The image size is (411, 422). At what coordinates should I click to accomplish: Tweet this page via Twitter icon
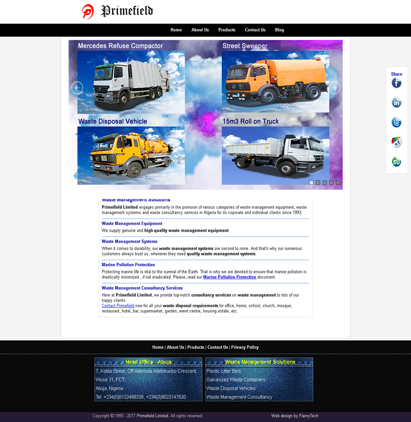(x=396, y=122)
